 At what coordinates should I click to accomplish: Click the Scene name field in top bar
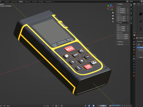(x=134, y=1)
